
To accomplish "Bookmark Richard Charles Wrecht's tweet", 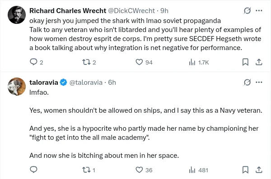I will tap(245, 62).
